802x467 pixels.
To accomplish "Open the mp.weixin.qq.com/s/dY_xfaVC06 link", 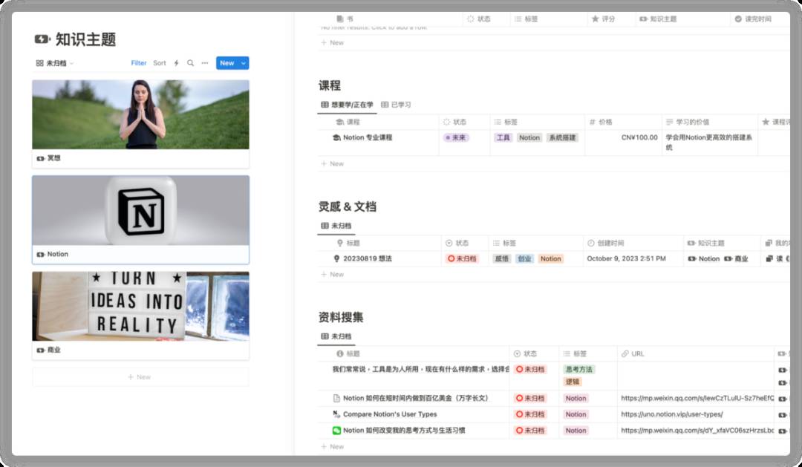I will [697, 430].
